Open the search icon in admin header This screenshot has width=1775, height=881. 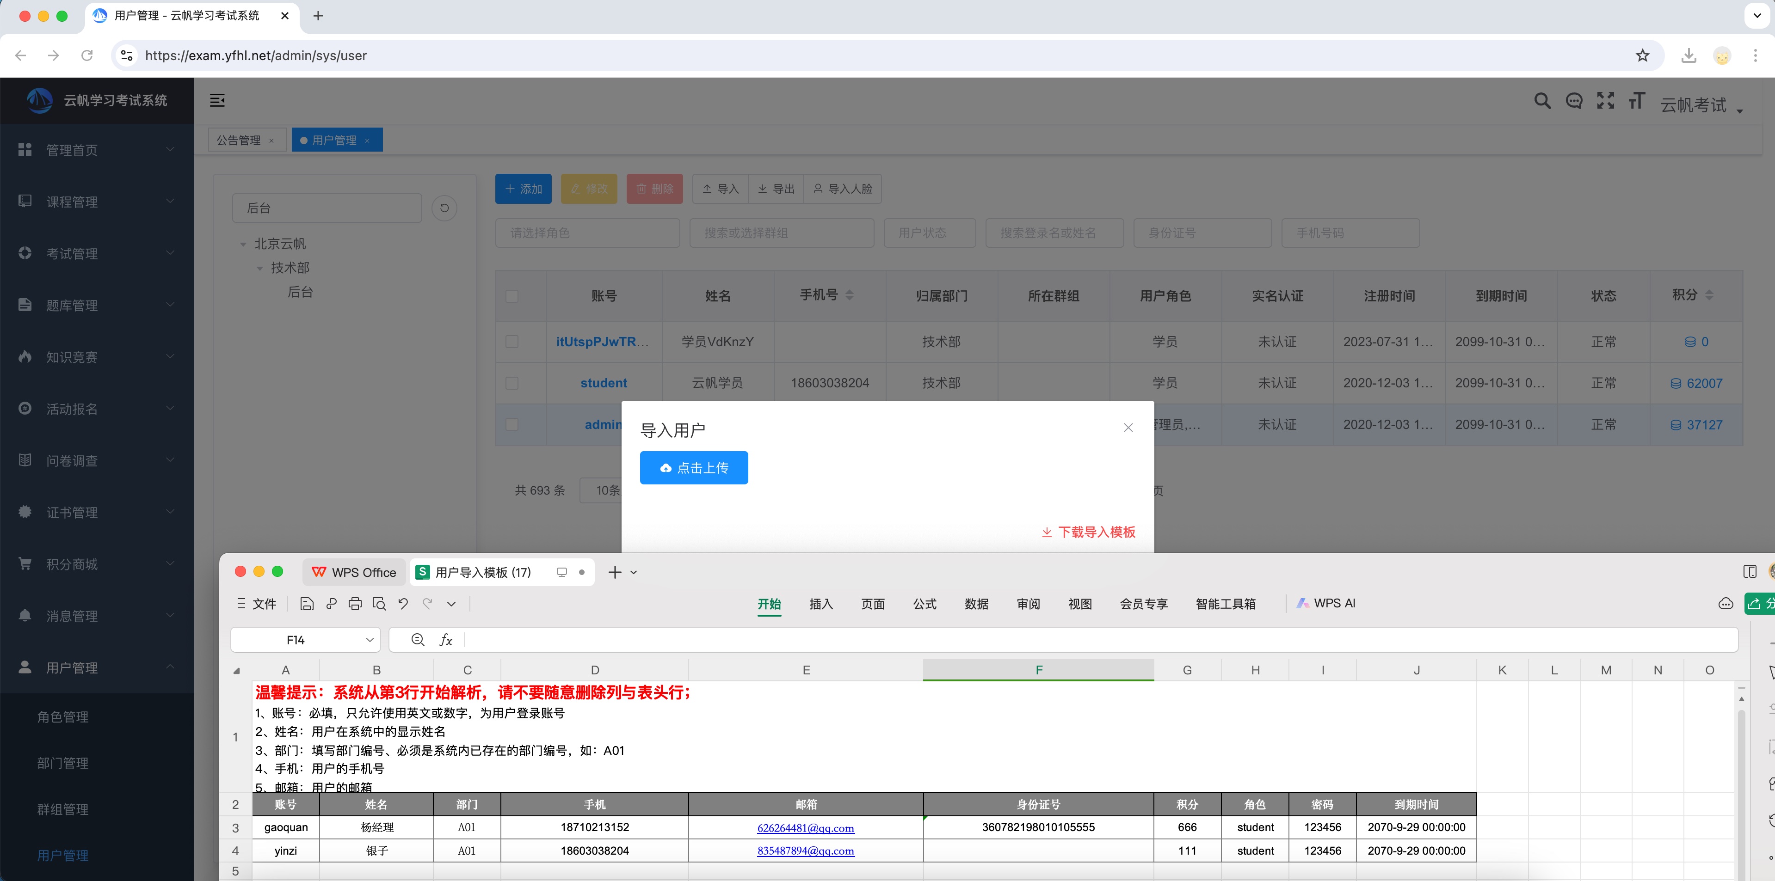[1543, 101]
